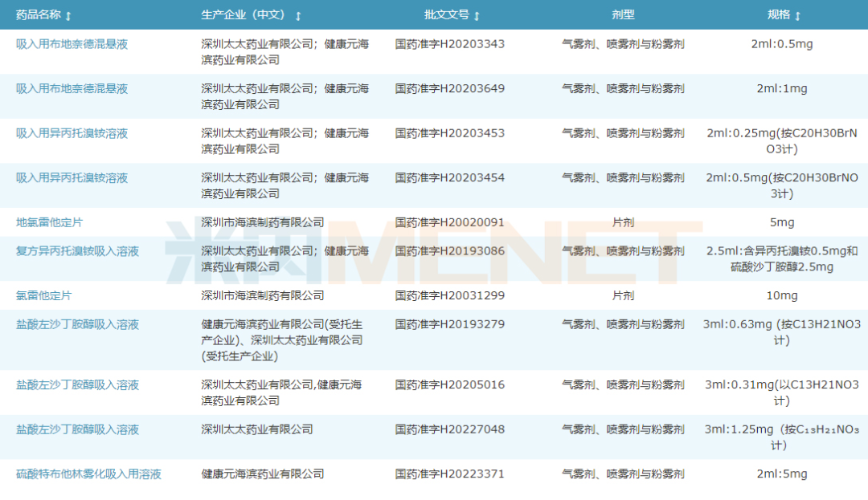Screen dimensions: 868x500
Task: Click the 片剂 dosage form cell for 氯雷他定片
Action: point(624,295)
